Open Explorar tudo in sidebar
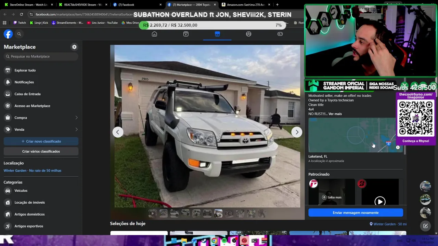Viewport: 438px width, 246px height. (41, 70)
